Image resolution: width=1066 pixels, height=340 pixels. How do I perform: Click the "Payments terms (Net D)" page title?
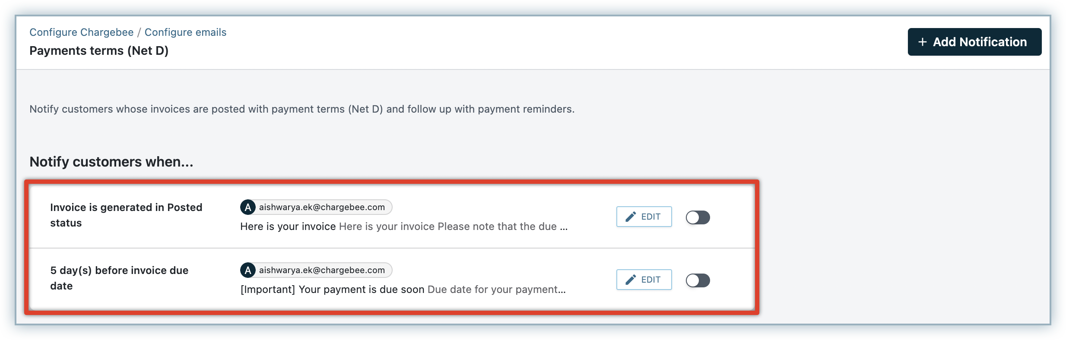pyautogui.click(x=99, y=51)
